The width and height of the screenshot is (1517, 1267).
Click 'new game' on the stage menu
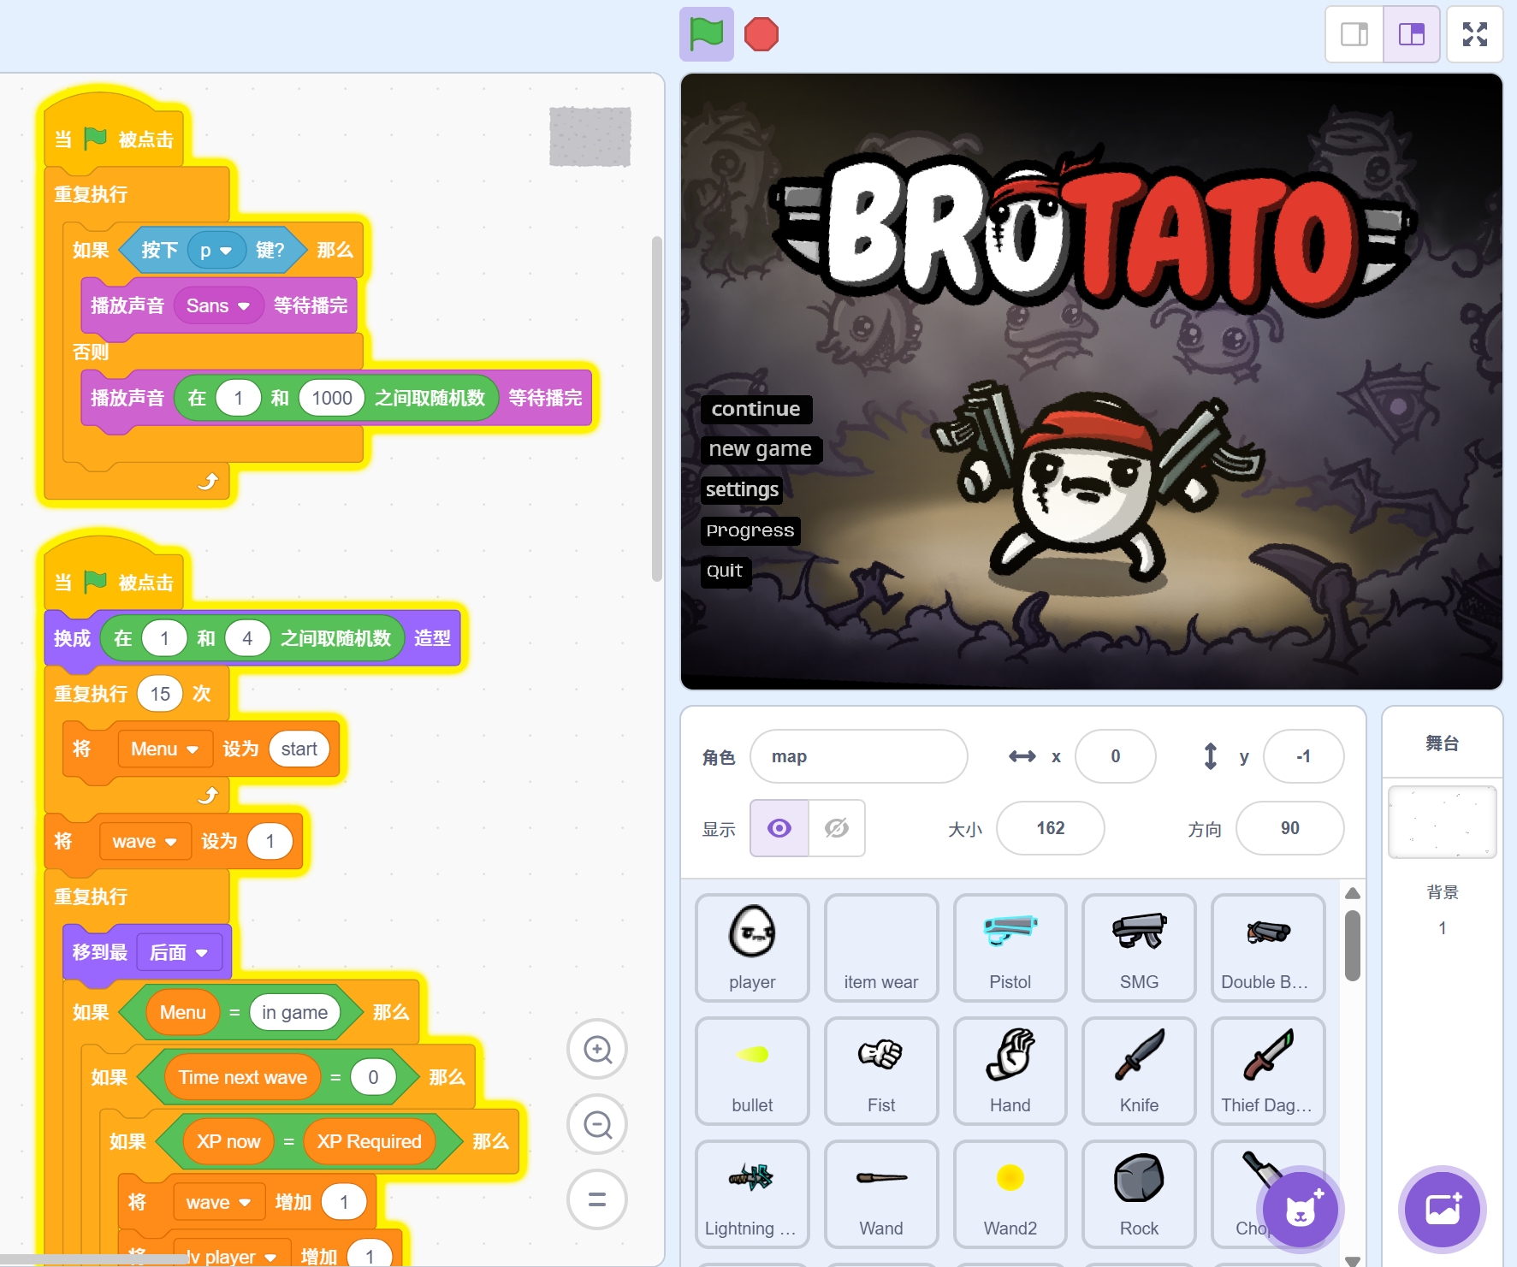click(x=760, y=449)
